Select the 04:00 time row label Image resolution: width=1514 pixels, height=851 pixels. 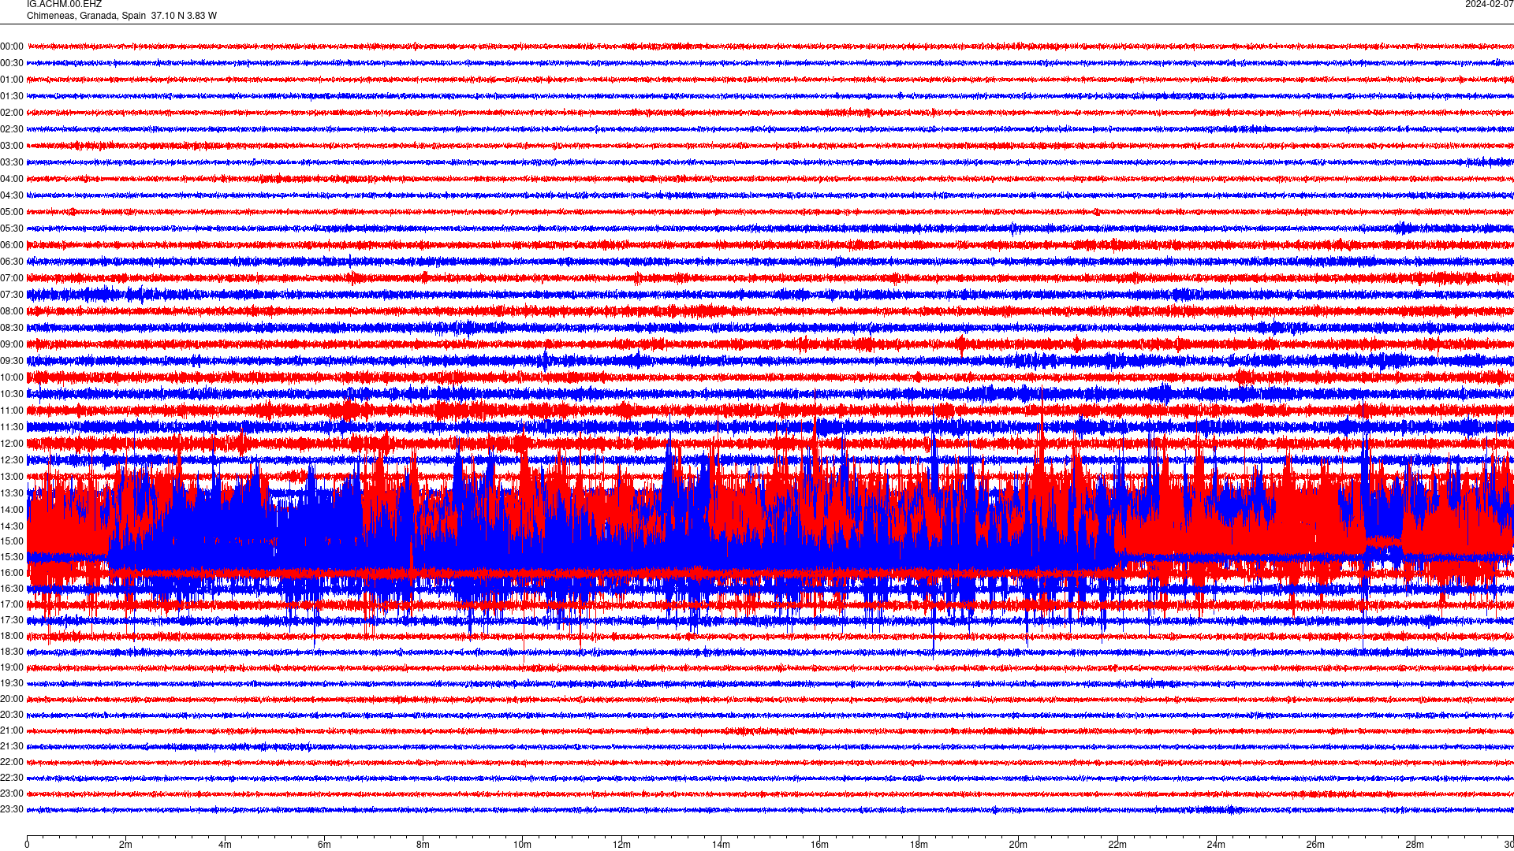[12, 179]
